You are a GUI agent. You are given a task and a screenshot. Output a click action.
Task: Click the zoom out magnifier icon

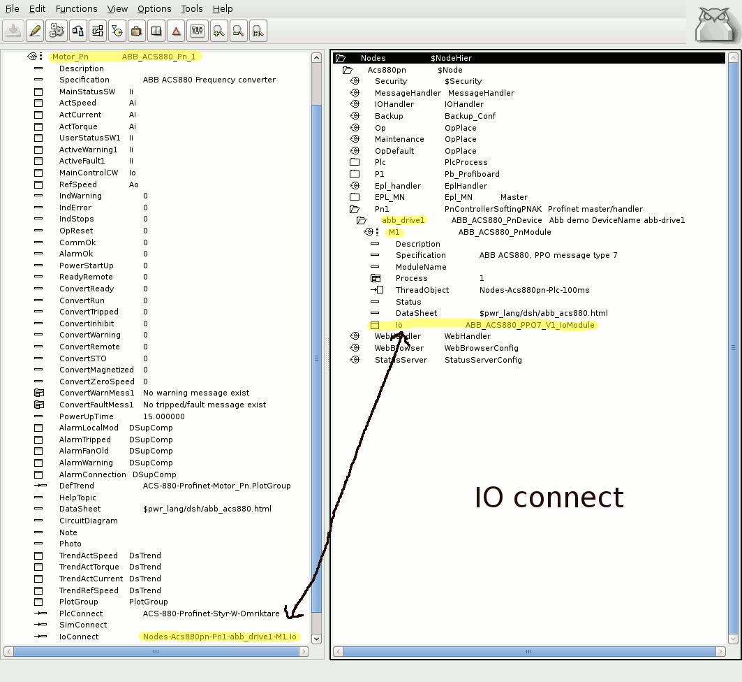(239, 31)
